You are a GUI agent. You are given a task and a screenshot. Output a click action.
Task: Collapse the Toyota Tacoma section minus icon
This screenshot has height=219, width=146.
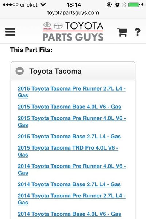click(x=20, y=71)
